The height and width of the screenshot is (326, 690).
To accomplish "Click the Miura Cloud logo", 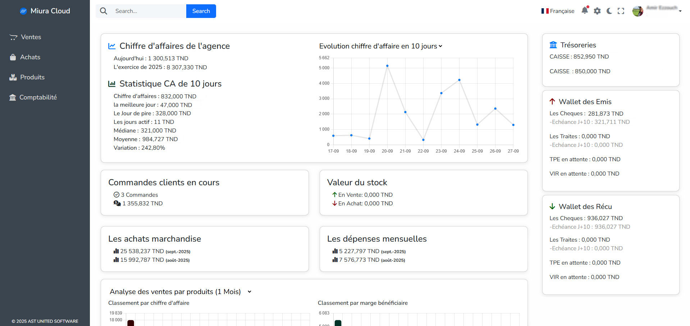I will pos(23,11).
